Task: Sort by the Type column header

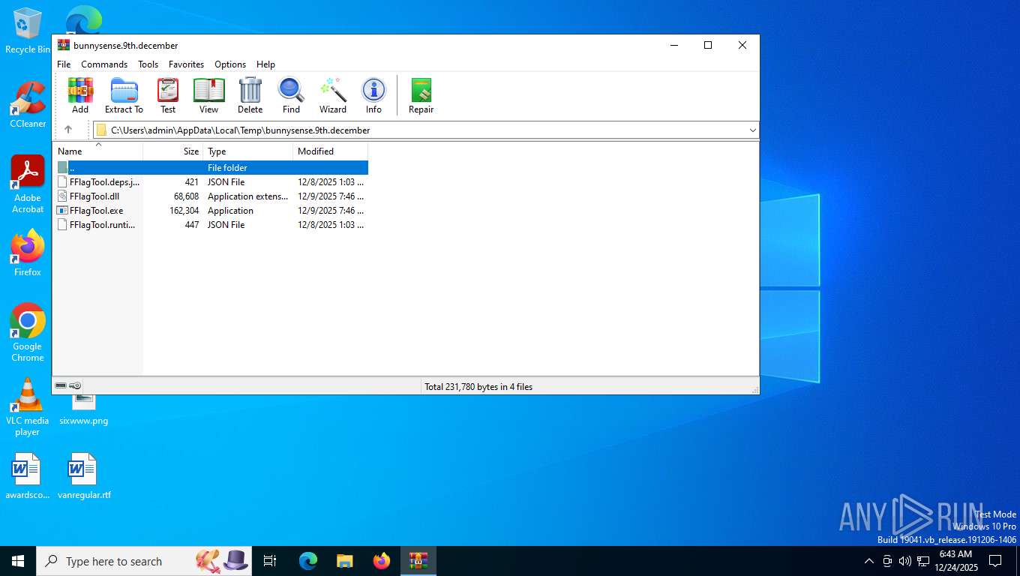Action: (248, 151)
